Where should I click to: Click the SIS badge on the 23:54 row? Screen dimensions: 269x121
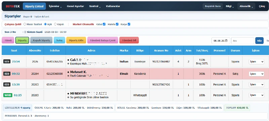click(7, 62)
